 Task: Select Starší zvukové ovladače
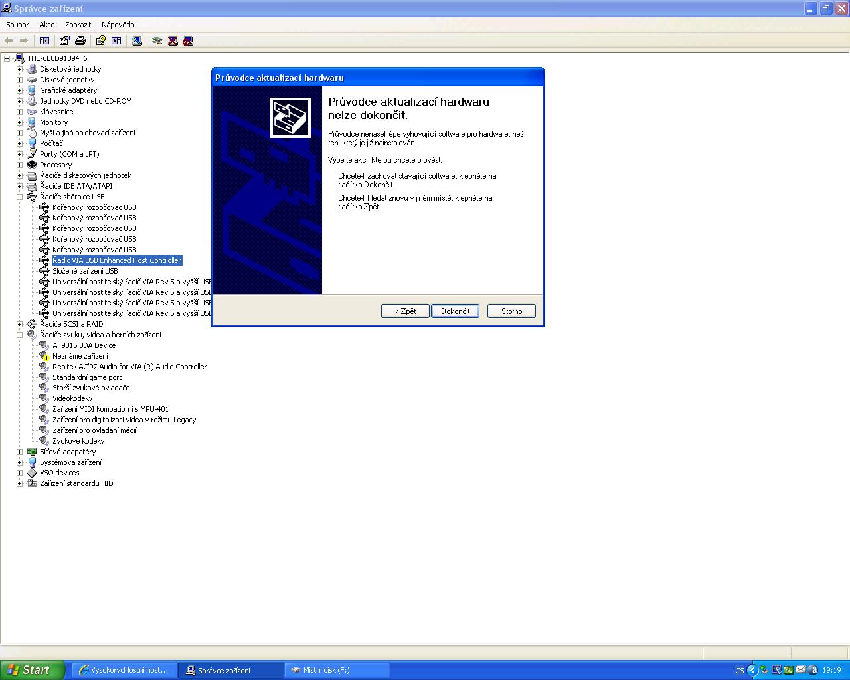click(91, 388)
